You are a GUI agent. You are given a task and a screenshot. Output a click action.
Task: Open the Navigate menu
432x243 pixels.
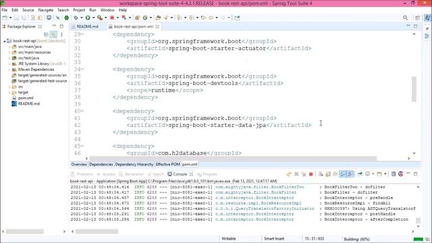click(46, 10)
